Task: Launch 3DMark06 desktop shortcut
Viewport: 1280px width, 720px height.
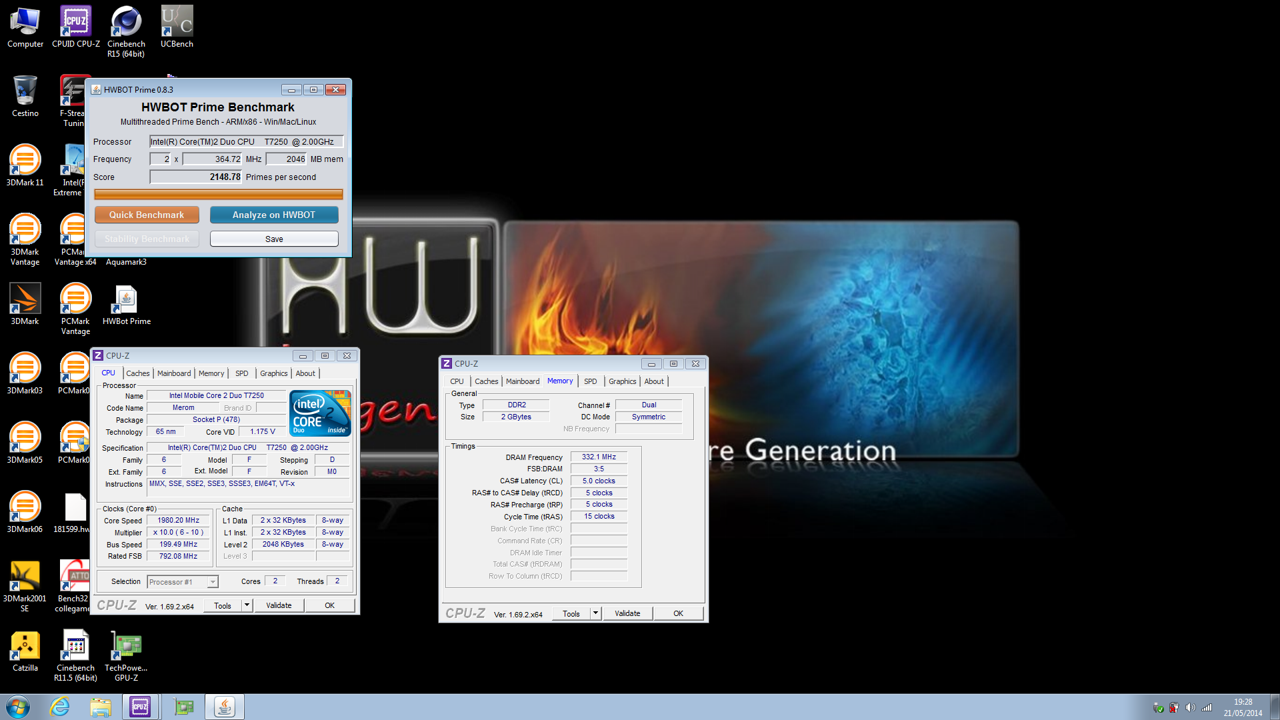Action: [25, 513]
